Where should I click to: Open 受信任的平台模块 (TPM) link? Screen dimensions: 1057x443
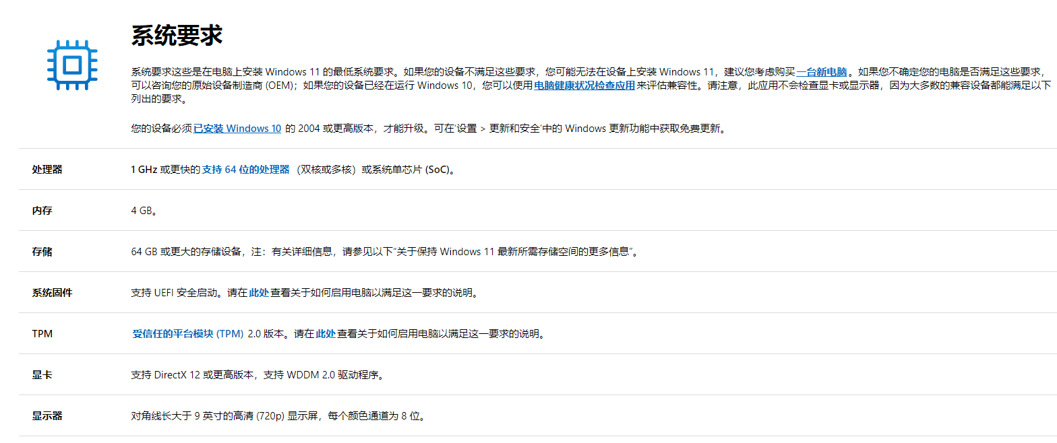pos(188,334)
